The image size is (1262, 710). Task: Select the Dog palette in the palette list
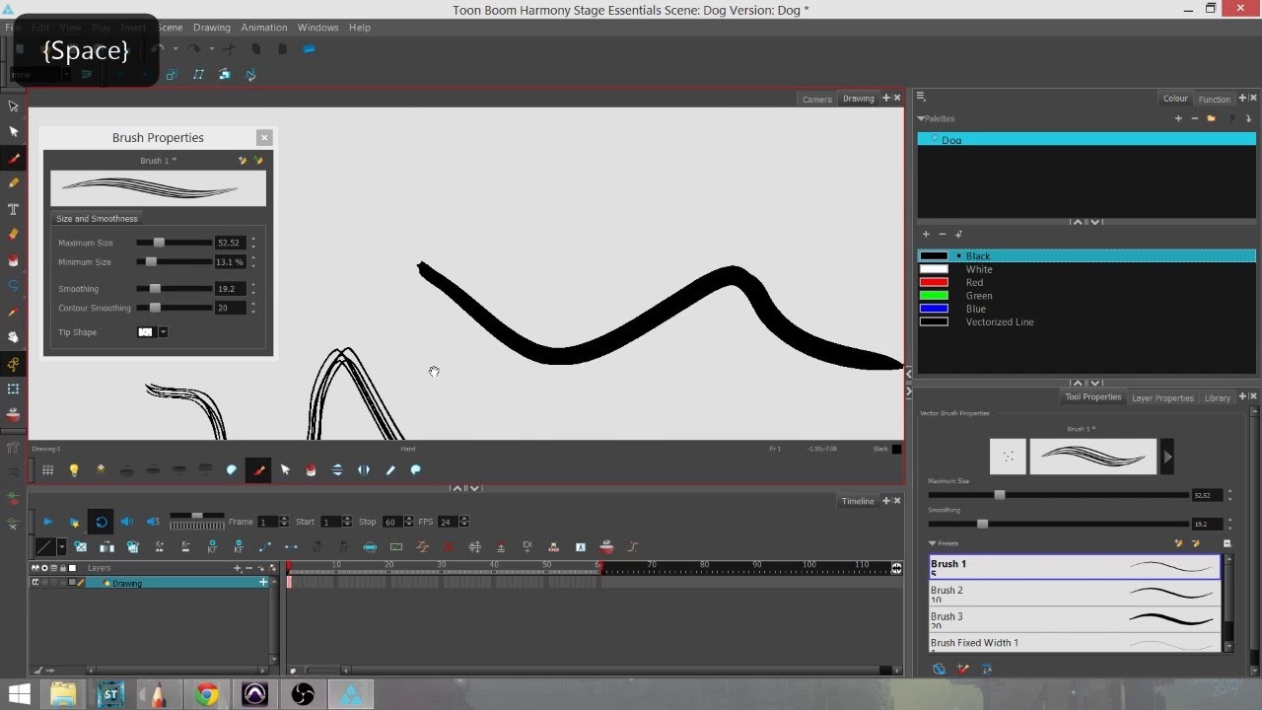tap(1087, 139)
